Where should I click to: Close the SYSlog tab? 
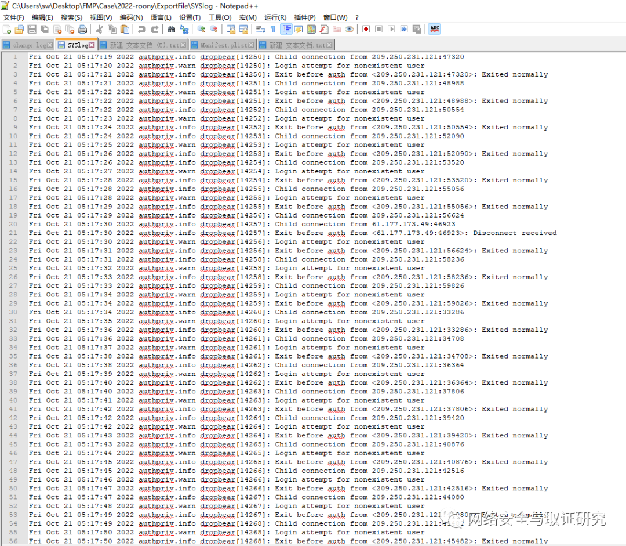click(92, 45)
